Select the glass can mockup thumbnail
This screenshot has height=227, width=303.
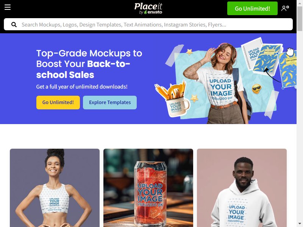pos(148,188)
